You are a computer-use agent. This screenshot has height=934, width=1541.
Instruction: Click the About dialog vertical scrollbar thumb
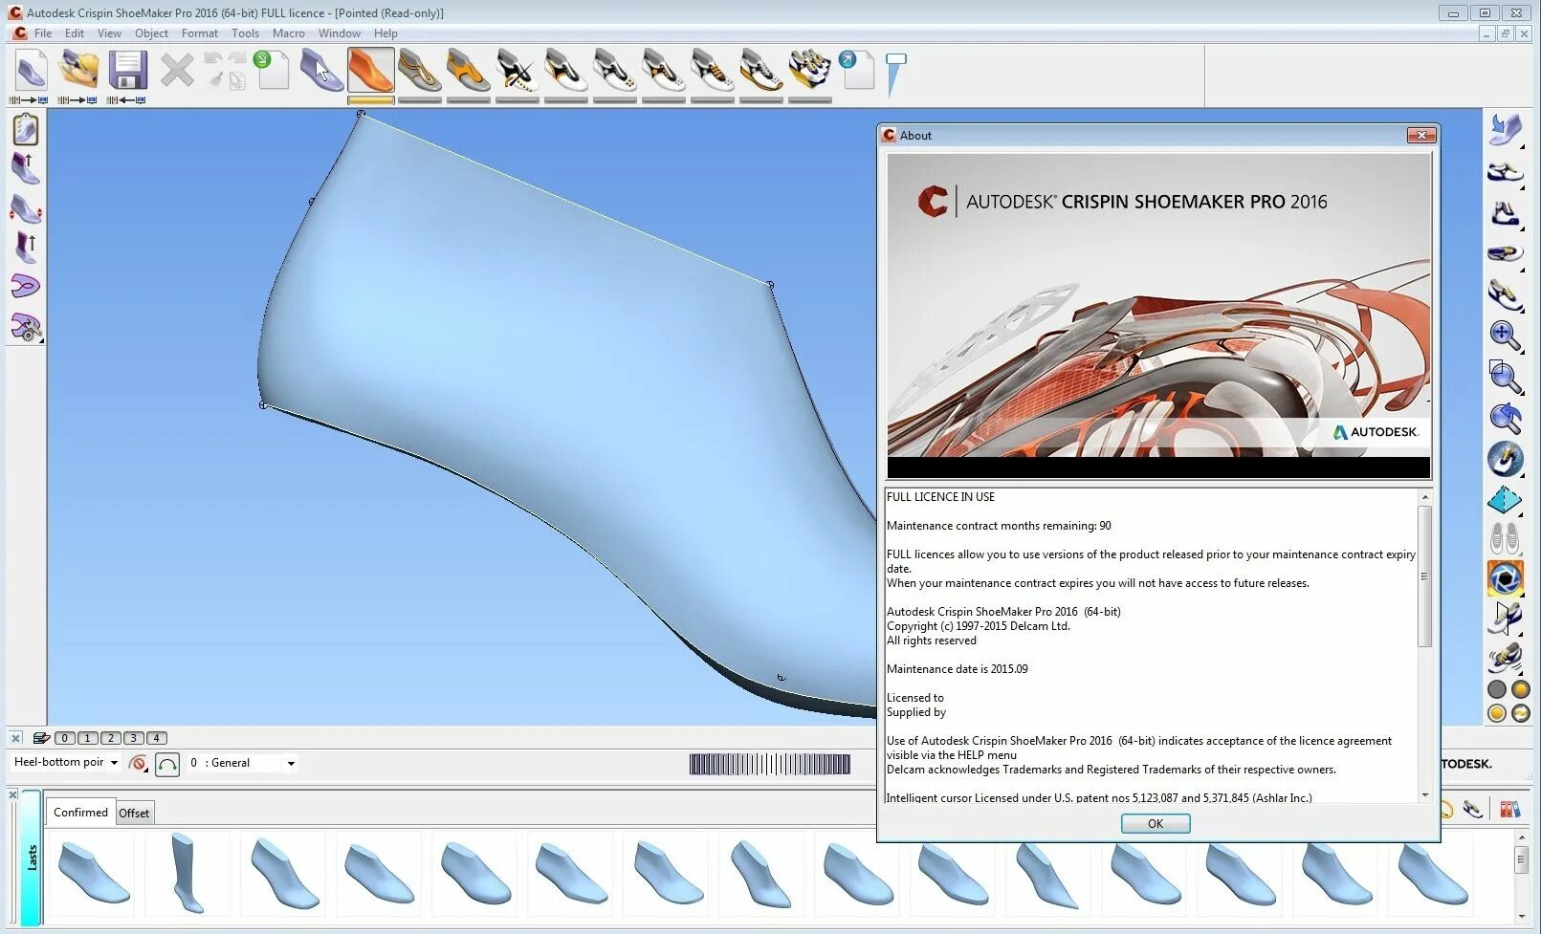(x=1424, y=576)
